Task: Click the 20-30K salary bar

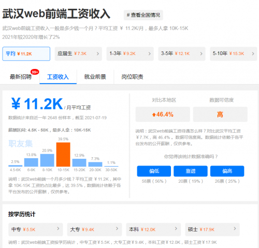Action: [95, 164]
